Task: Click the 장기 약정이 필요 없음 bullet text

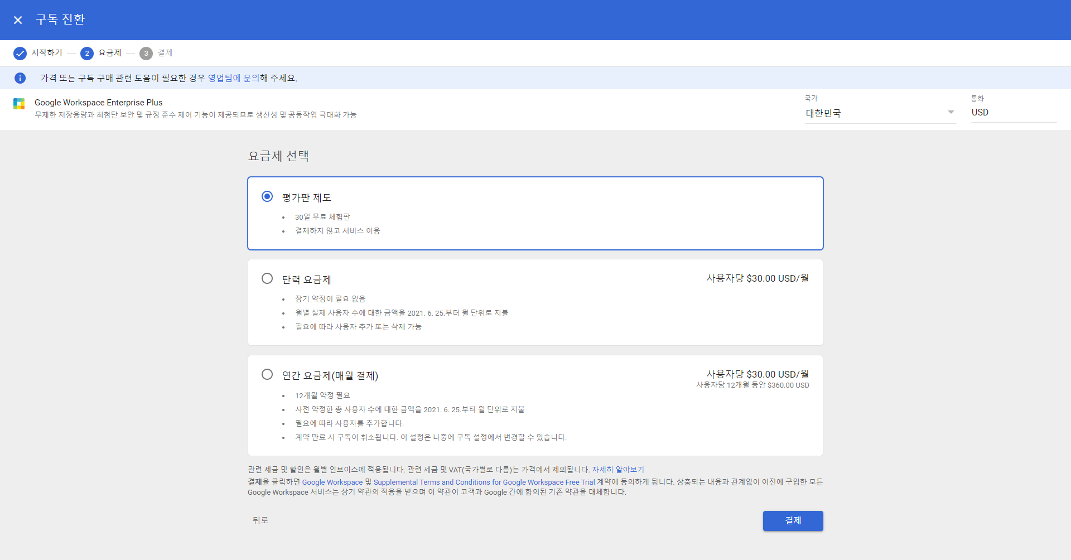Action: tap(330, 299)
